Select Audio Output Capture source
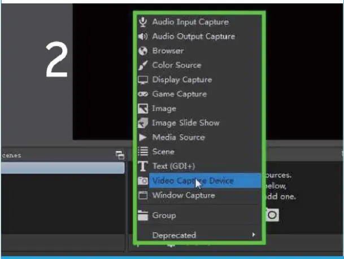The width and height of the screenshot is (344, 259). tap(199, 36)
